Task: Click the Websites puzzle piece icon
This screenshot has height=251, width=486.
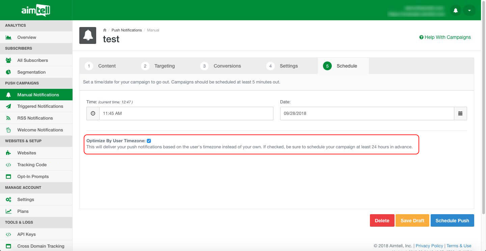Action: coord(8,153)
